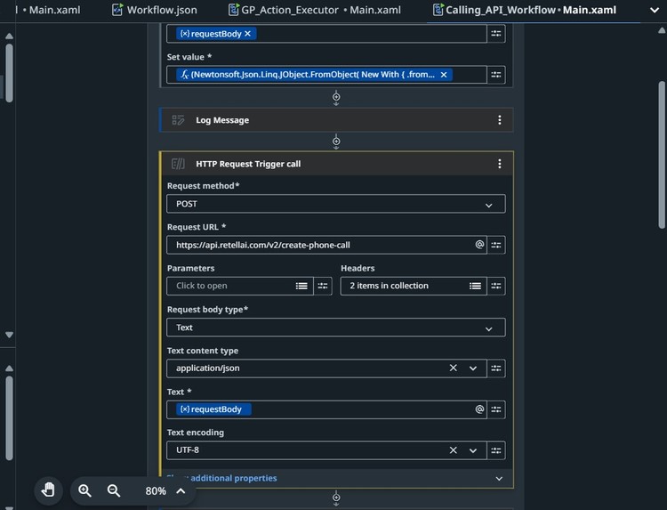Select the pan hand tool
The width and height of the screenshot is (667, 510).
point(49,490)
